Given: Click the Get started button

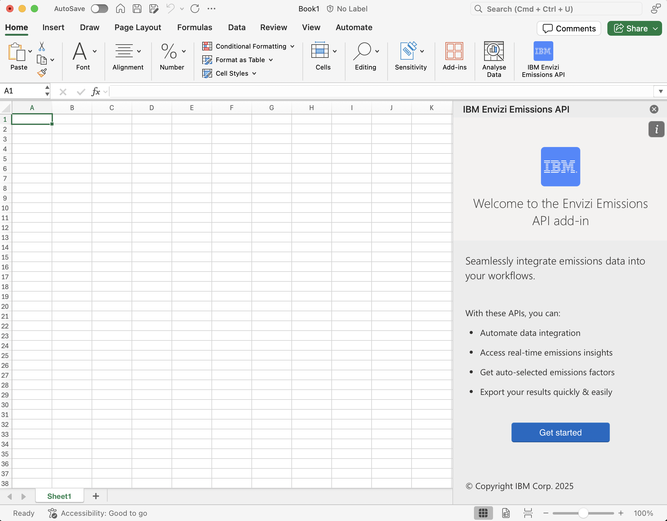Looking at the screenshot, I should [x=560, y=432].
